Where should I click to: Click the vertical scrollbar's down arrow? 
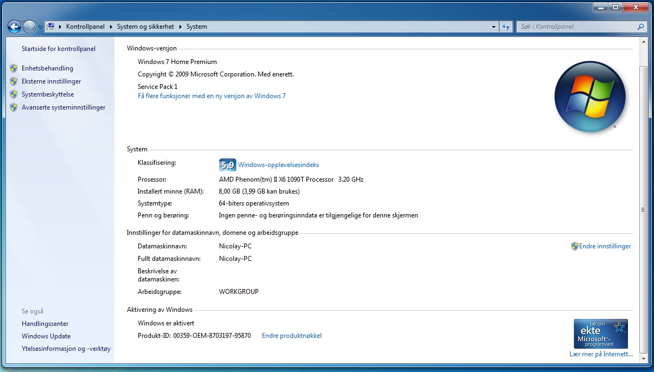click(643, 359)
